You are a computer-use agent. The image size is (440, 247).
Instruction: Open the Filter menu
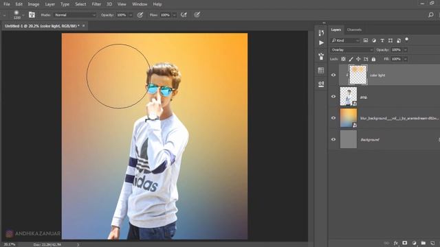96,4
